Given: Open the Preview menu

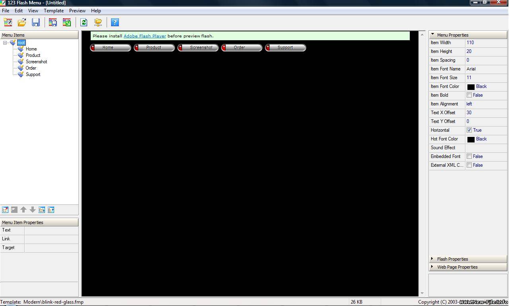Looking at the screenshot, I should click(77, 11).
